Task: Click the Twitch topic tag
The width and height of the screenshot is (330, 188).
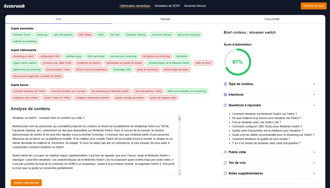Action: [101, 35]
